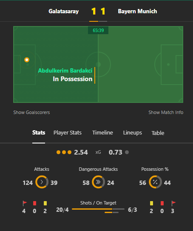Viewport: 193px width, 231px height.
Task: Click the Galatasaray team name
Action: tap(64, 12)
